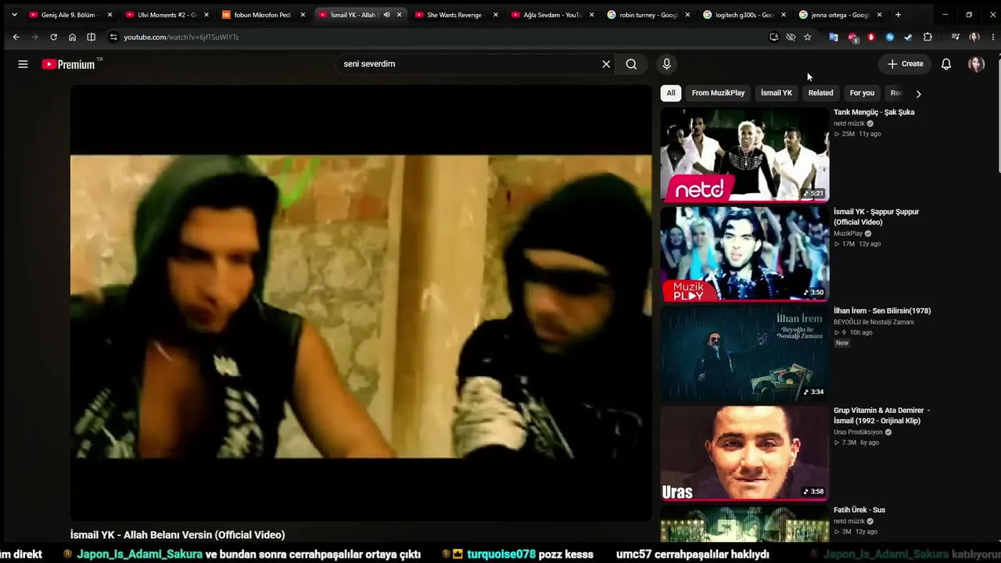
Task: Mute the İsmail YK tab audio
Action: coord(386,15)
